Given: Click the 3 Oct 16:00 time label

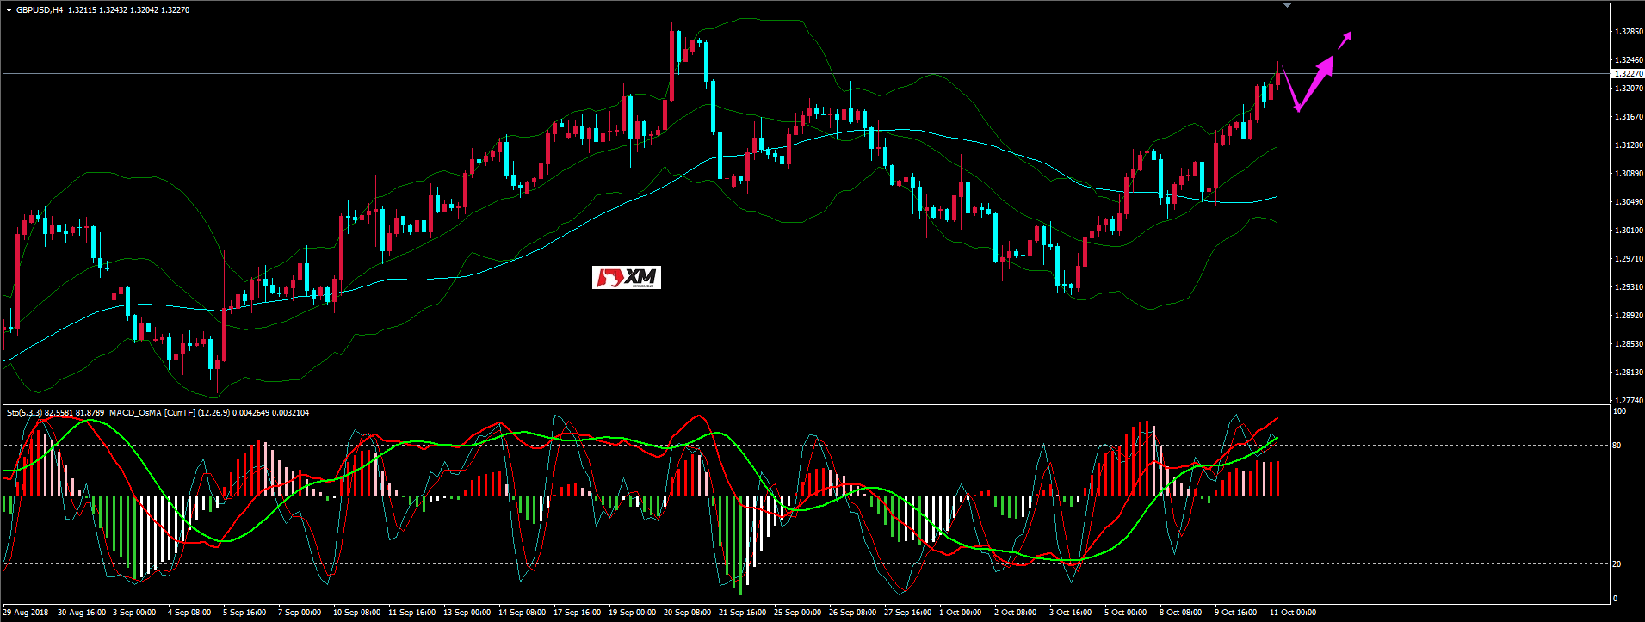Looking at the screenshot, I should [1071, 613].
